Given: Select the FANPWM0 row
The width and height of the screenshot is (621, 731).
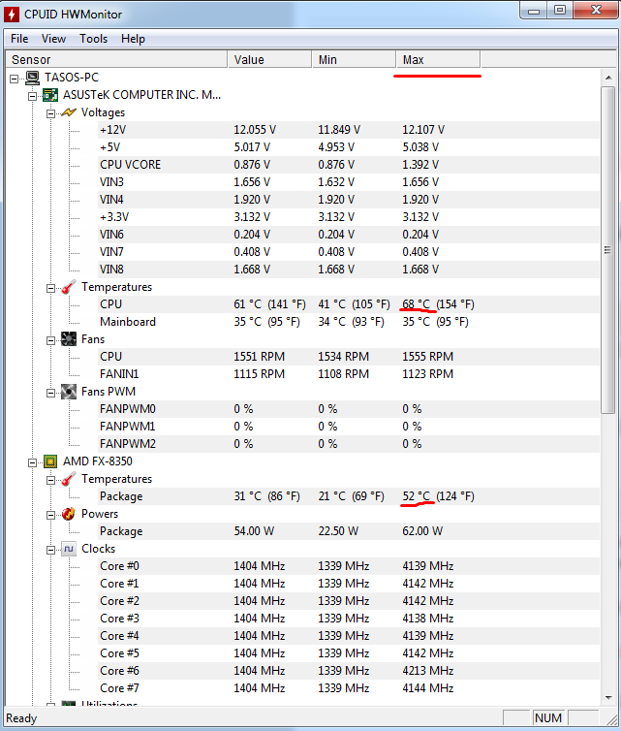Looking at the screenshot, I should pos(349,409).
